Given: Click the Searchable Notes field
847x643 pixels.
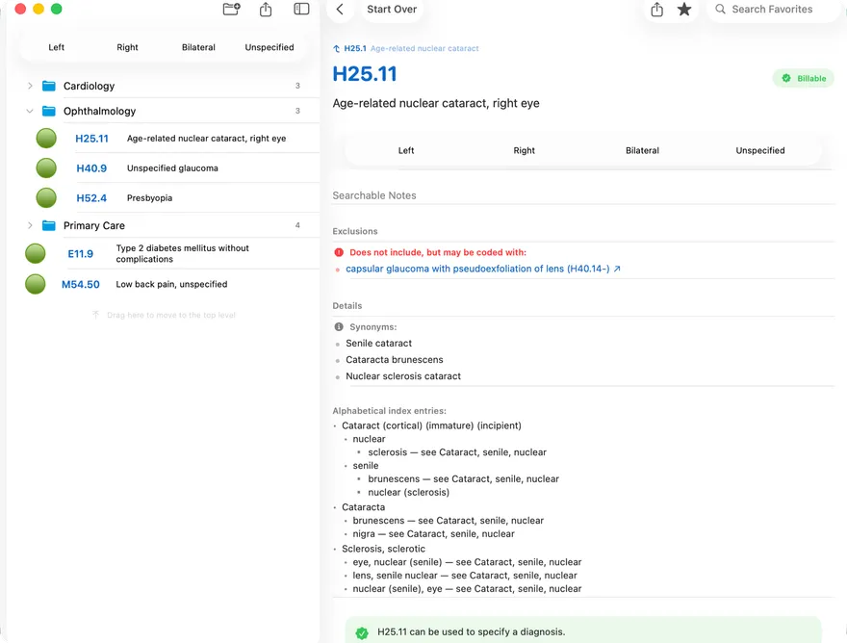Looking at the screenshot, I should coord(583,195).
